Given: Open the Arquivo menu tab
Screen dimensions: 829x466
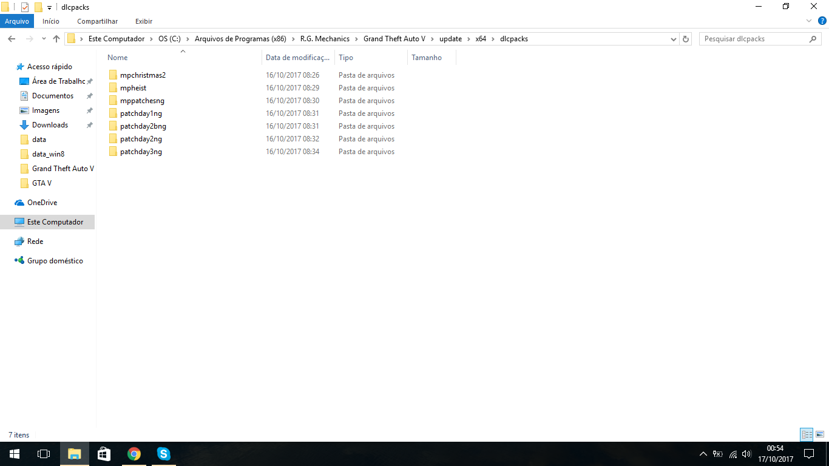Looking at the screenshot, I should pos(17,21).
